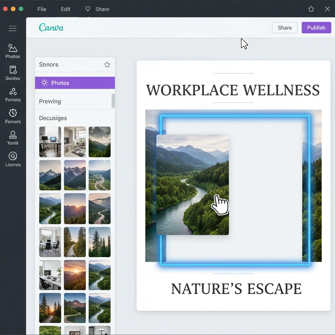Image resolution: width=335 pixels, height=335 pixels.
Task: Click the panel scrollbar handle
Action: point(113,101)
